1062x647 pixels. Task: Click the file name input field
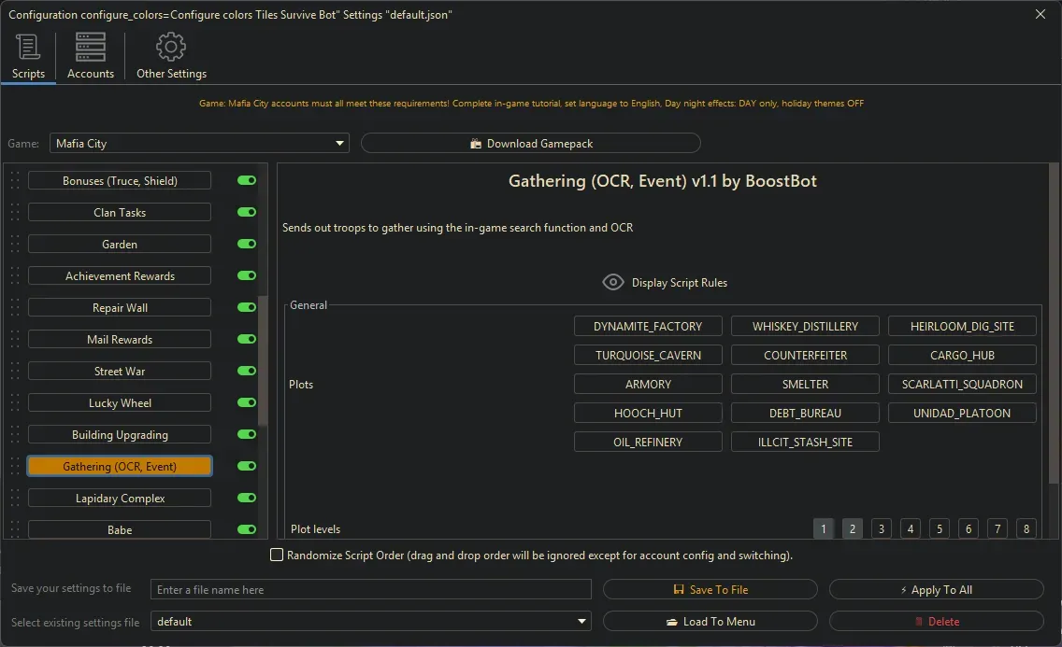(371, 590)
